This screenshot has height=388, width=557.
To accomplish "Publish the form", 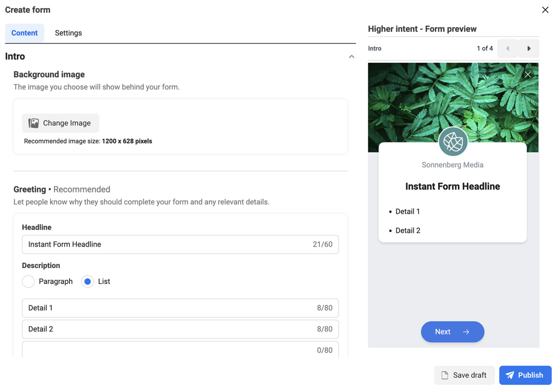I will 525,375.
